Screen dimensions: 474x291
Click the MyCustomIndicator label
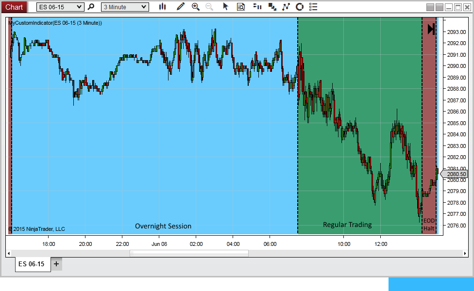(x=55, y=23)
